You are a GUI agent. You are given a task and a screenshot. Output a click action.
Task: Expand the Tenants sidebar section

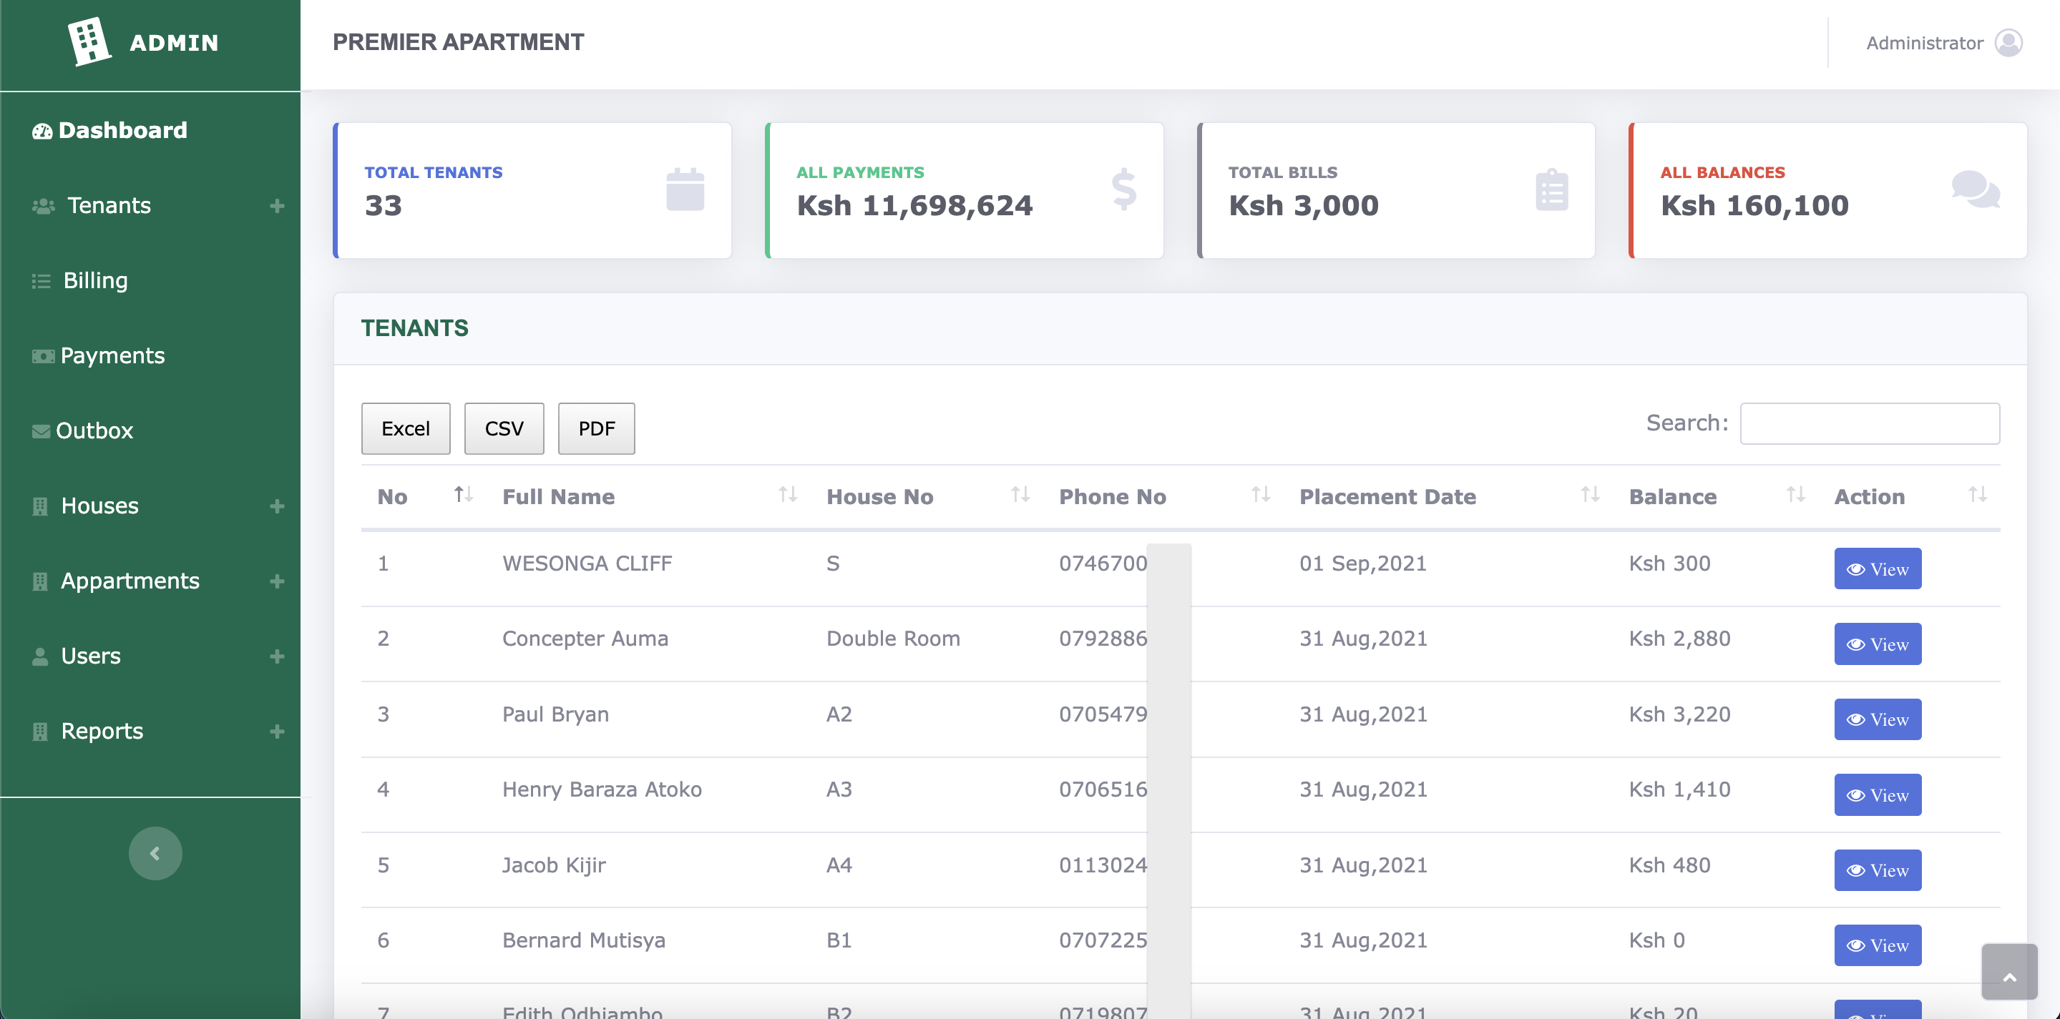(277, 205)
